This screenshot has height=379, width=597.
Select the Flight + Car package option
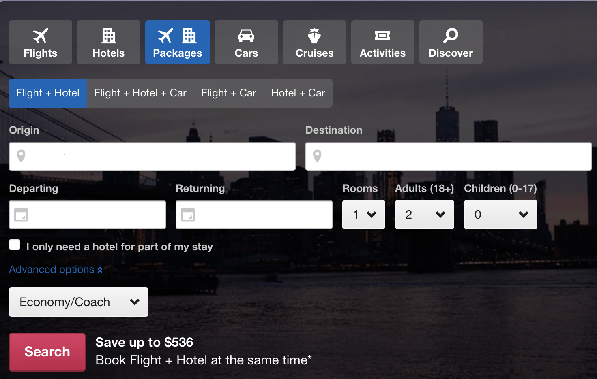[x=229, y=93]
